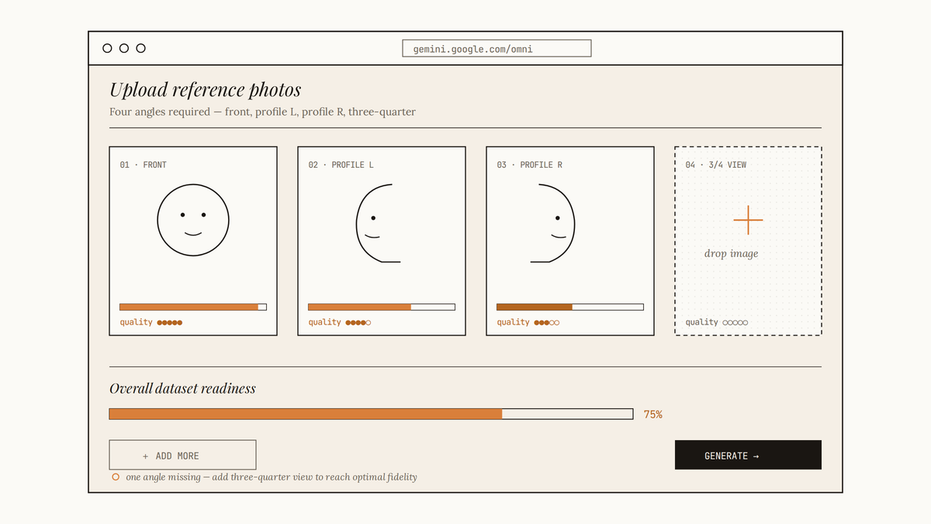The height and width of the screenshot is (524, 931).
Task: Focus the gemini.google.com/omni address bar
Action: pos(497,49)
